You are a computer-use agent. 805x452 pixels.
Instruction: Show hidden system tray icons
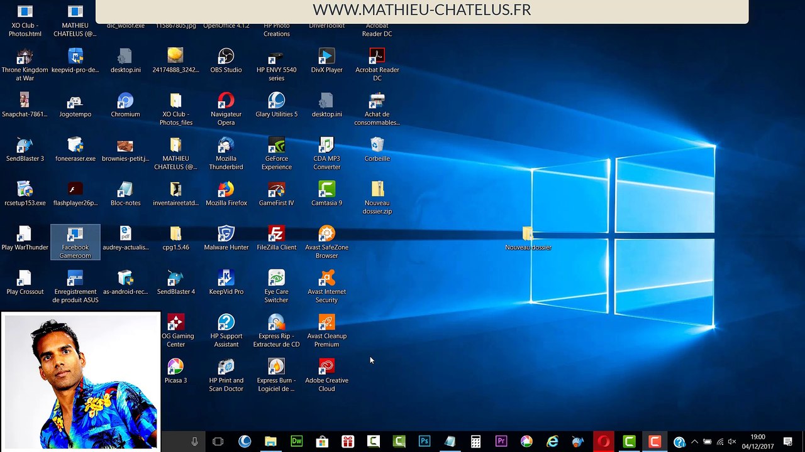click(x=694, y=441)
